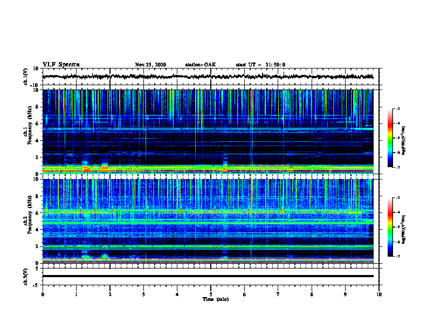
Task: Click the "-10" tick on the ch.1(V) axis
Action: pyautogui.click(x=35, y=85)
